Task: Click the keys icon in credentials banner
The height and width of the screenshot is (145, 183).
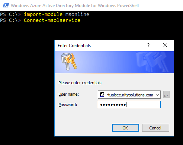Action: 69,62
